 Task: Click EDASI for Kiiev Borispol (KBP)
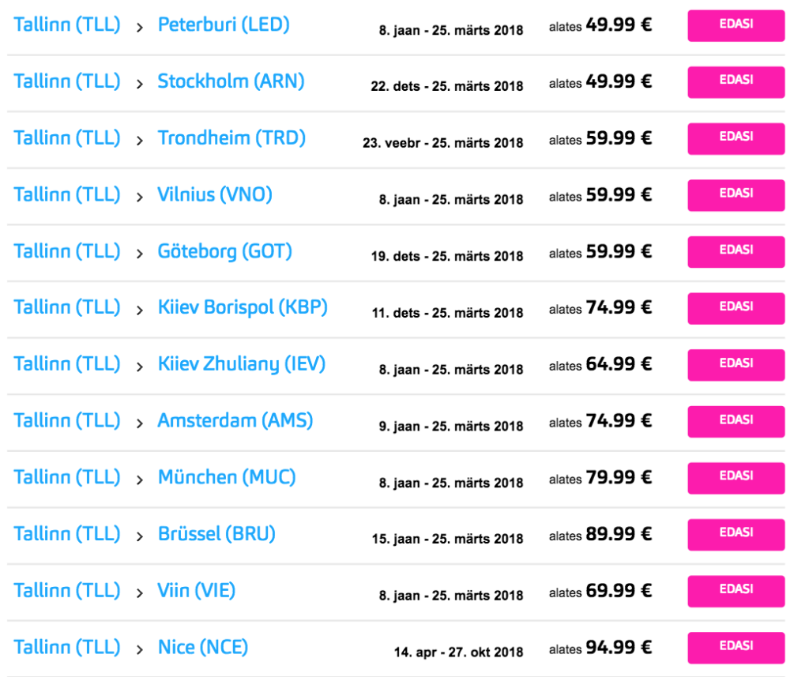[x=736, y=308]
